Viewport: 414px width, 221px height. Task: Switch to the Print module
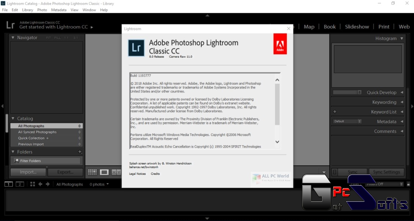click(384, 27)
